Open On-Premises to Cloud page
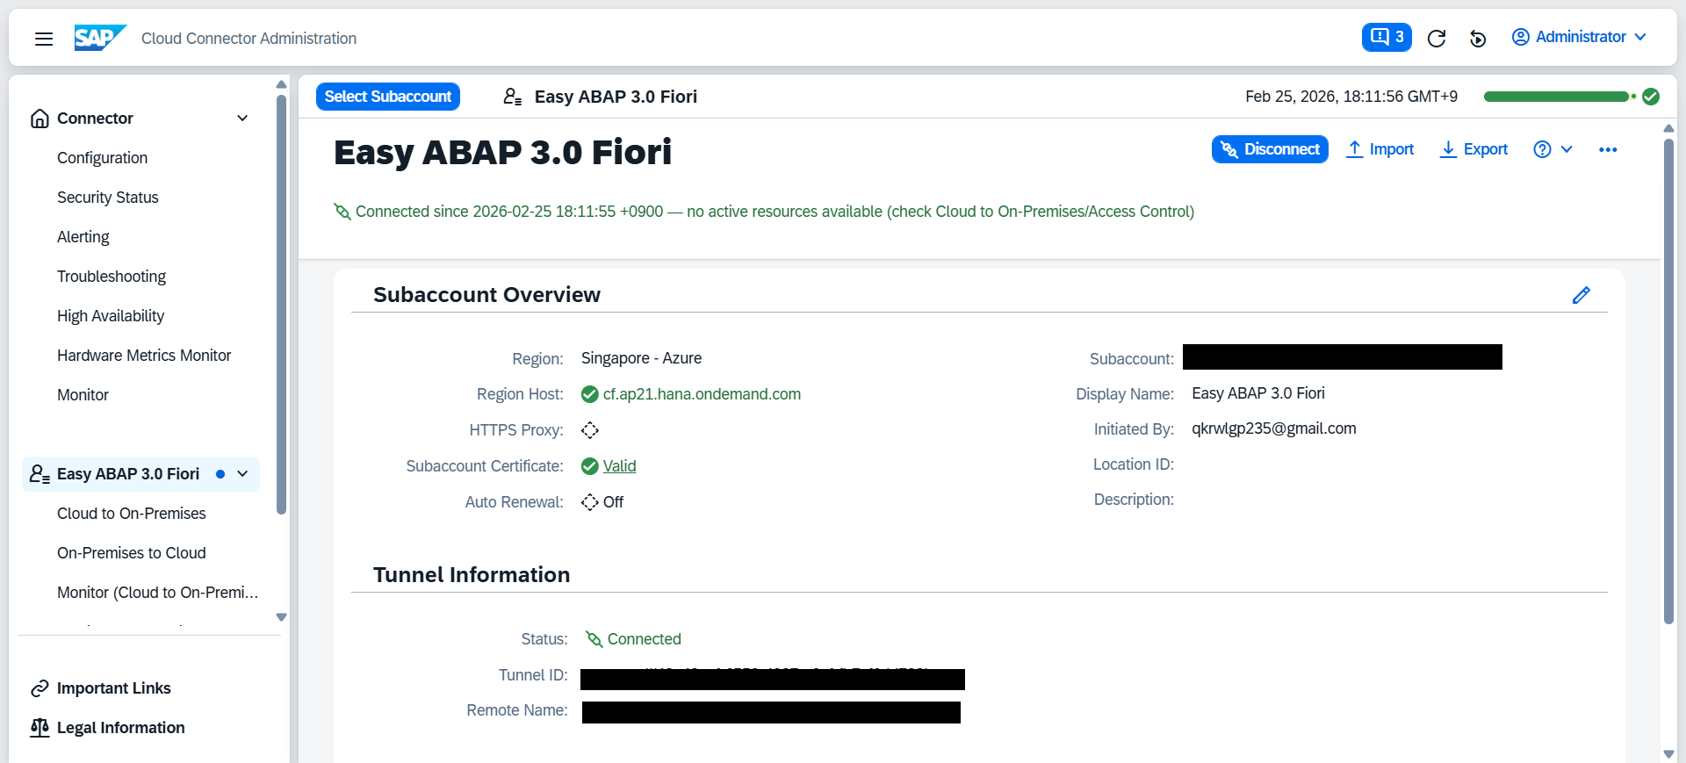Screen dimensions: 1686x763 132,553
